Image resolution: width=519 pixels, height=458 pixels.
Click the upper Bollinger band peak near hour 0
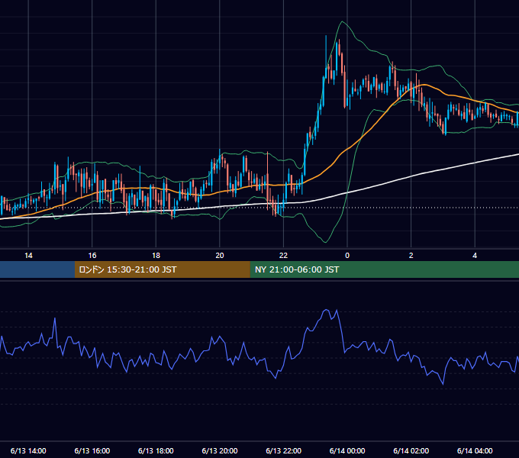coord(342,22)
